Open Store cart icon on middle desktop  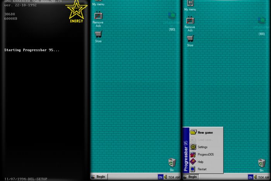pos(98,34)
